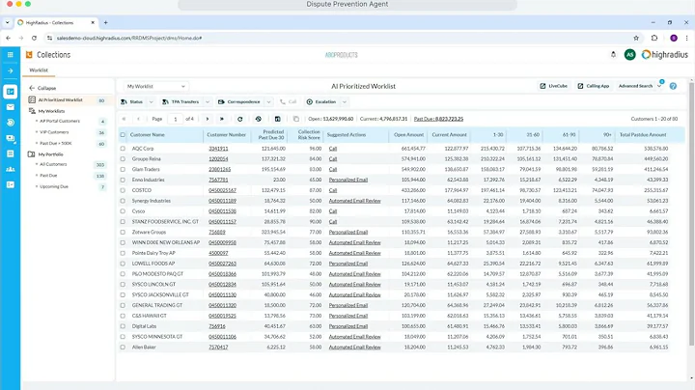Expand the TPA Transfers dropdown arrow
Viewport: 695px width, 390px height.
tap(208, 102)
